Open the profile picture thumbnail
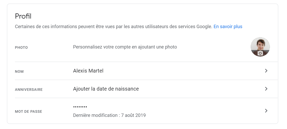The height and width of the screenshot is (129, 287). [260, 47]
